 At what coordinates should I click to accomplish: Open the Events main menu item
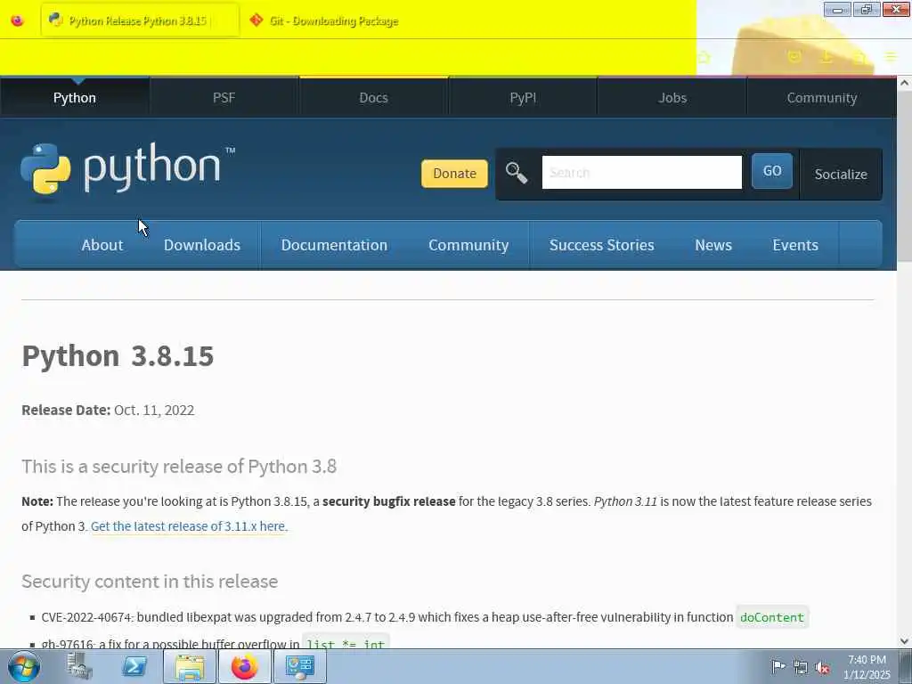point(795,245)
